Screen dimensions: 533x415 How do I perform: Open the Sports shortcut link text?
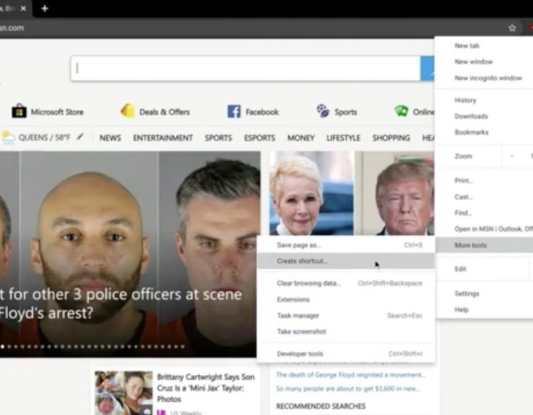tap(346, 112)
